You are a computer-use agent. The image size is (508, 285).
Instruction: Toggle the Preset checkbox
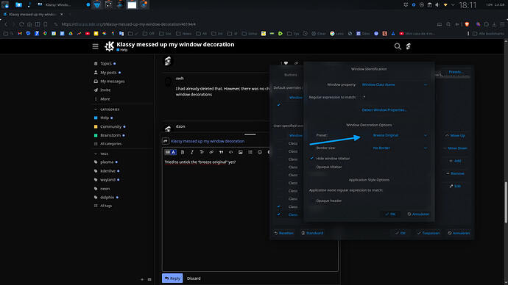point(312,135)
